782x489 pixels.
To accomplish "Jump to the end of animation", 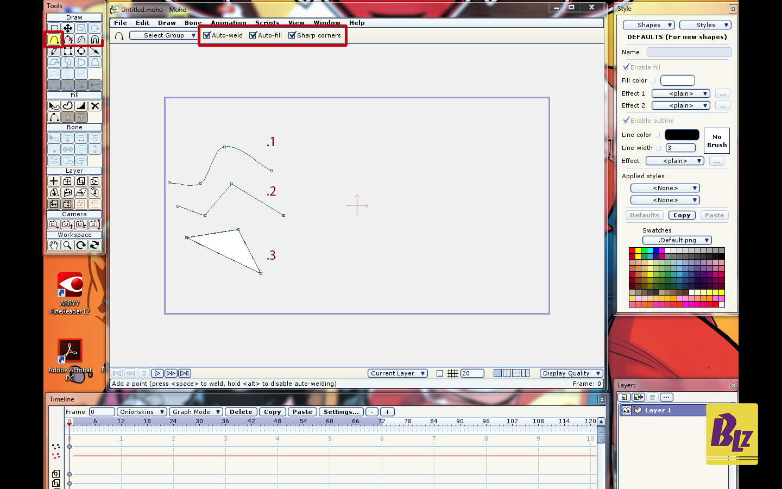I will (x=185, y=373).
